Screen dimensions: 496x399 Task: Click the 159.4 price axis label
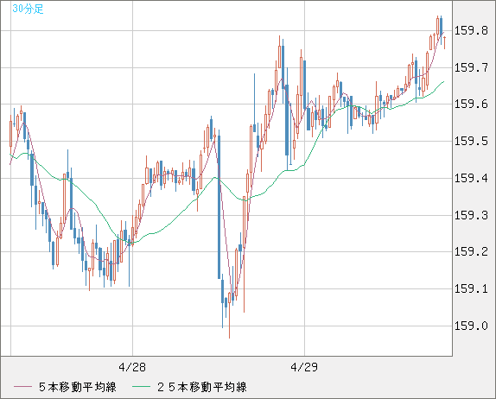click(x=471, y=178)
